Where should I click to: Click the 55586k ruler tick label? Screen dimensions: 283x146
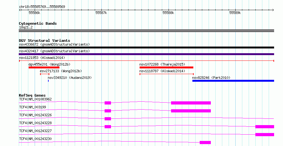click(34, 13)
